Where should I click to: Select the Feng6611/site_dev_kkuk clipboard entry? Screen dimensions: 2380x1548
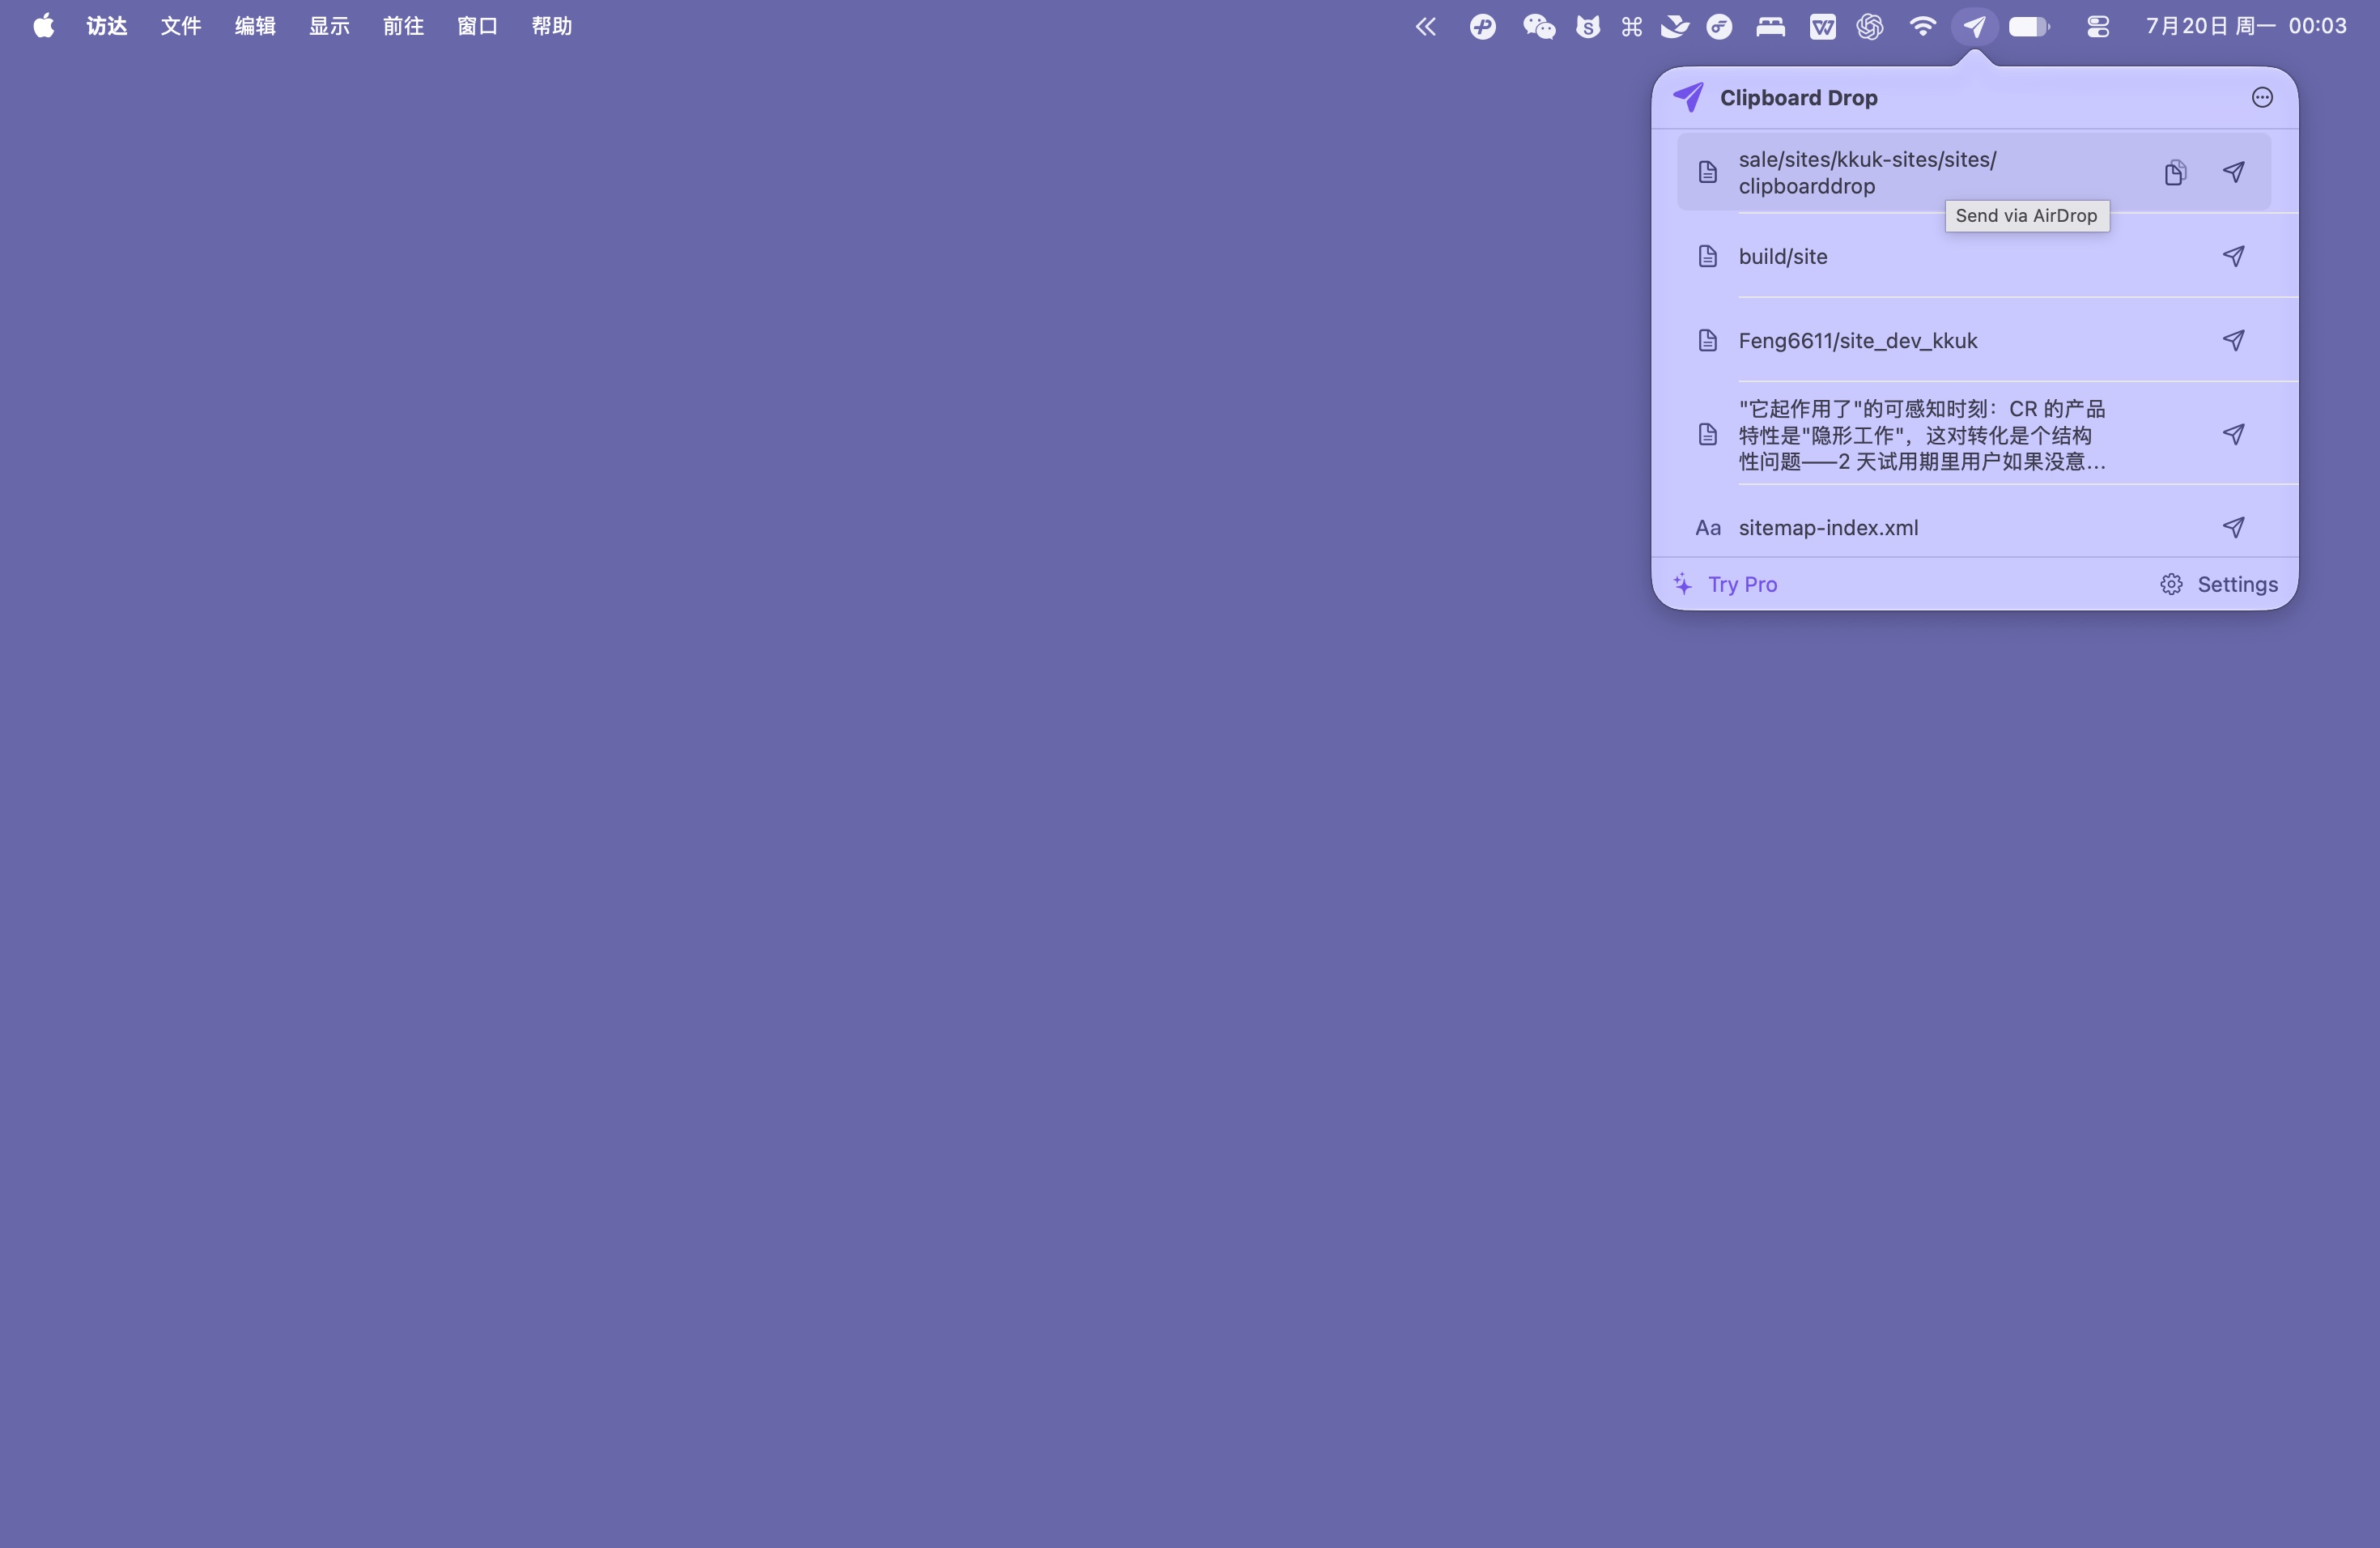(1974, 340)
